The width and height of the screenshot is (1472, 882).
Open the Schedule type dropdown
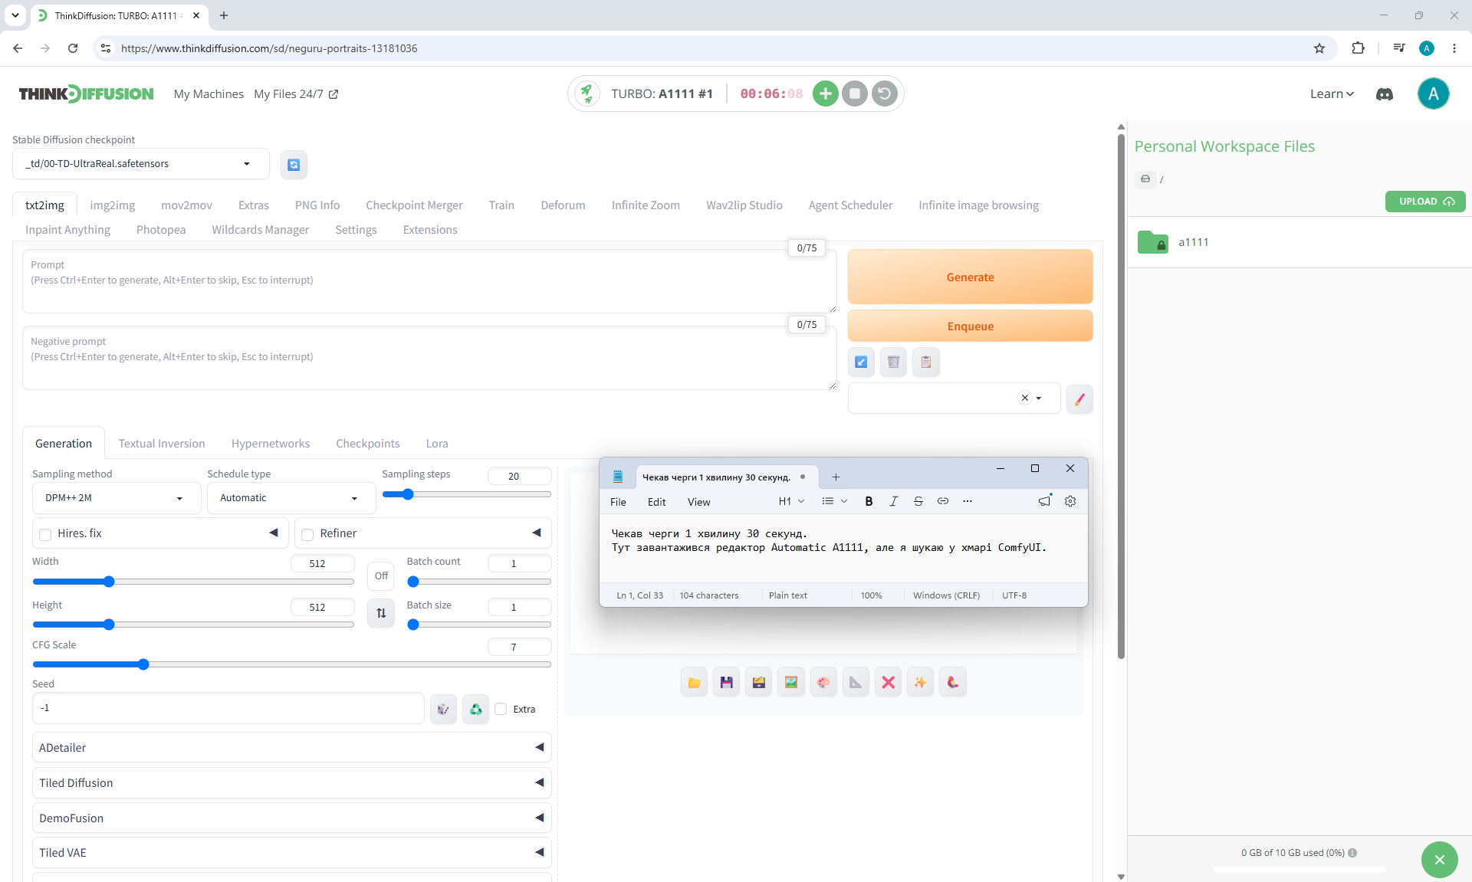point(291,498)
